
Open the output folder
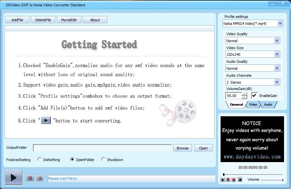click(203, 148)
